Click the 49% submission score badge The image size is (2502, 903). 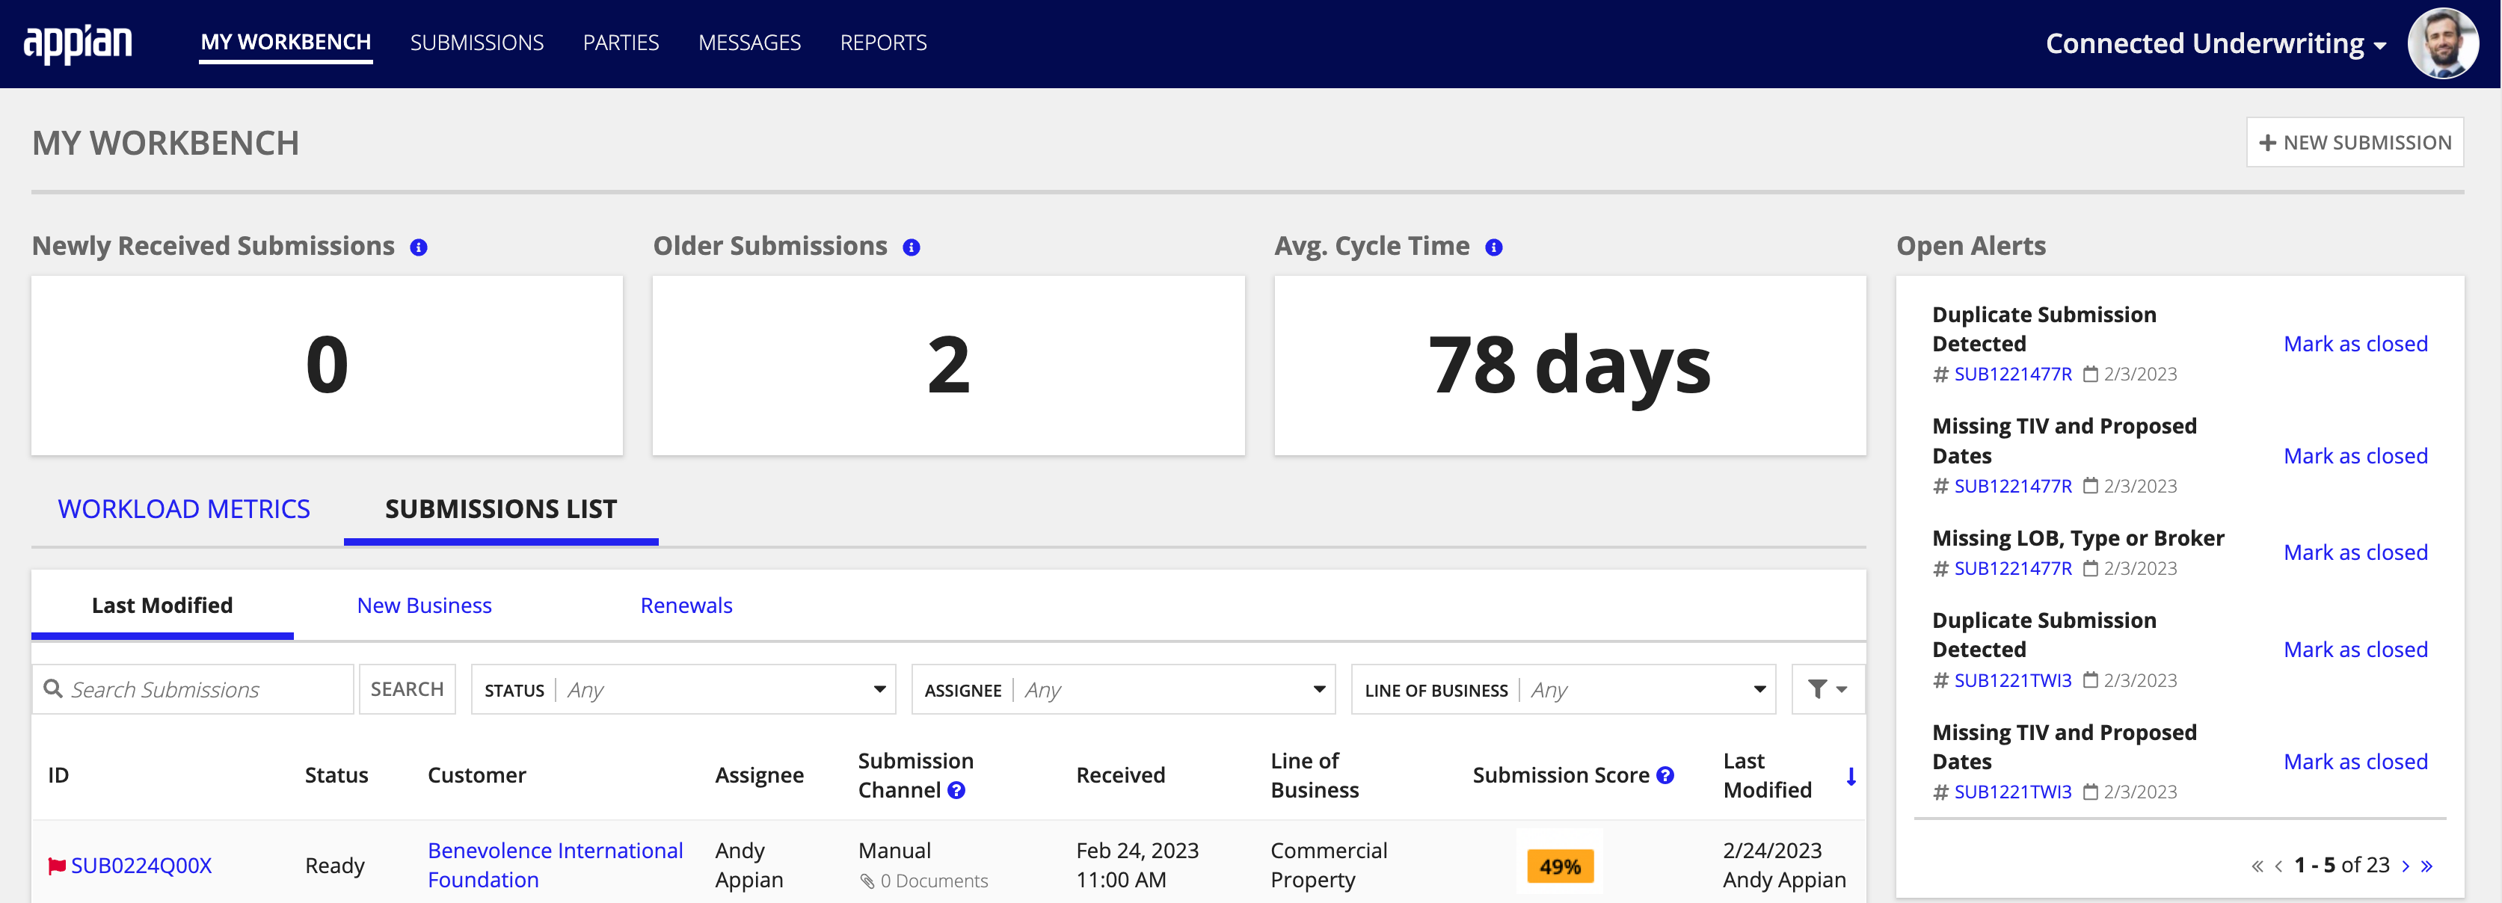point(1560,866)
